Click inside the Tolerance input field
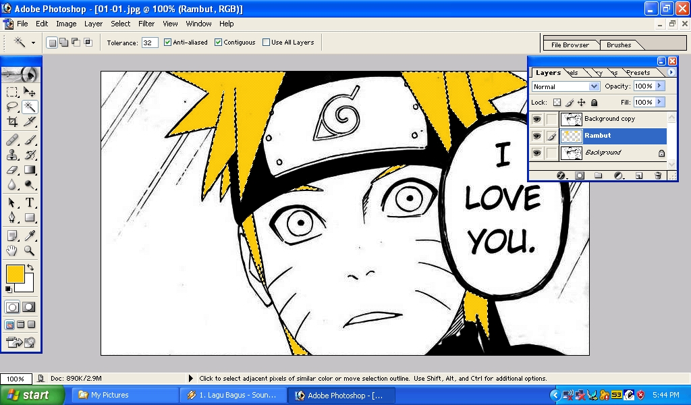 [150, 43]
